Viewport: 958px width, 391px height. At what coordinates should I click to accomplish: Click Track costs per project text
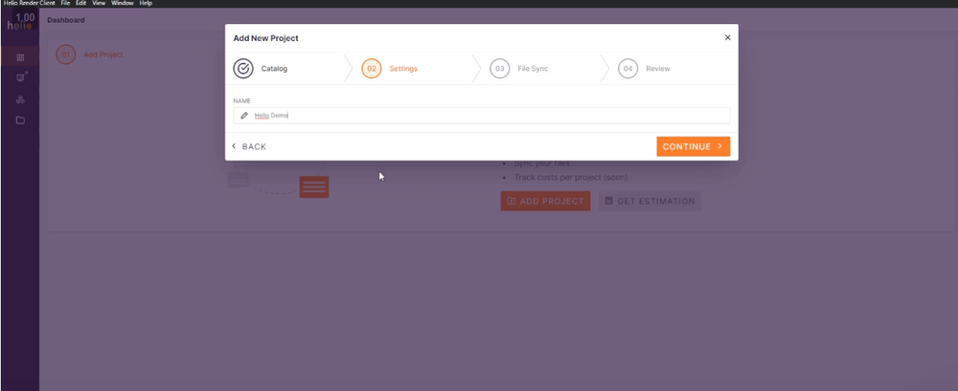click(571, 178)
